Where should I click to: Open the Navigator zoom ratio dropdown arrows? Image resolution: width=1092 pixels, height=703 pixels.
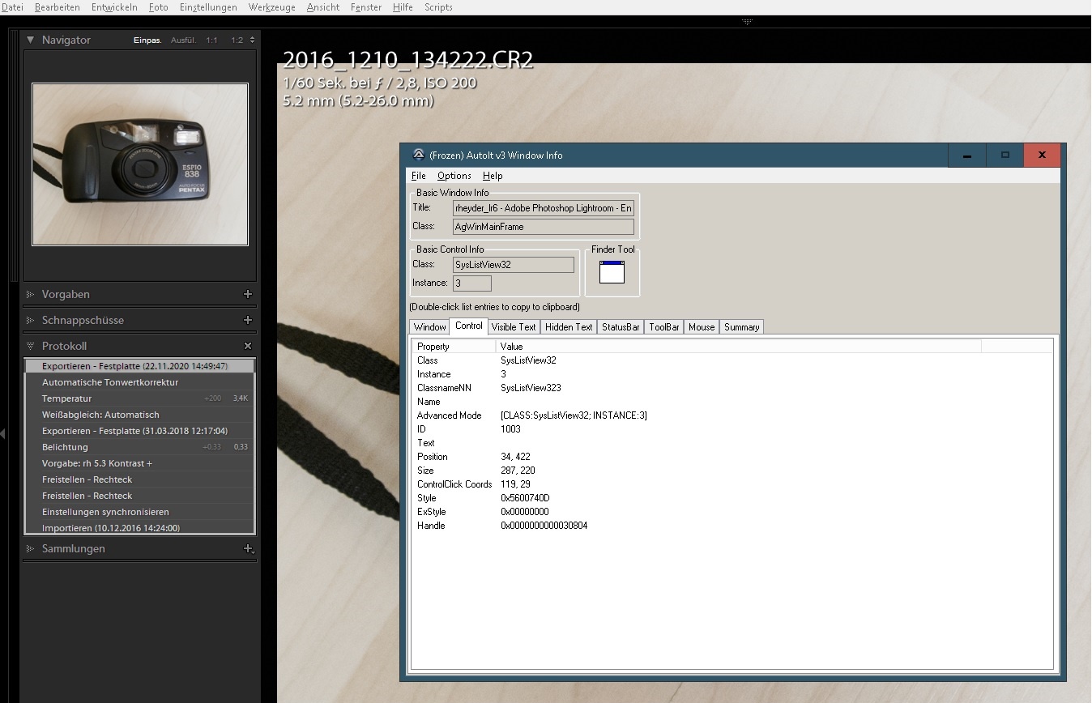pyautogui.click(x=252, y=40)
